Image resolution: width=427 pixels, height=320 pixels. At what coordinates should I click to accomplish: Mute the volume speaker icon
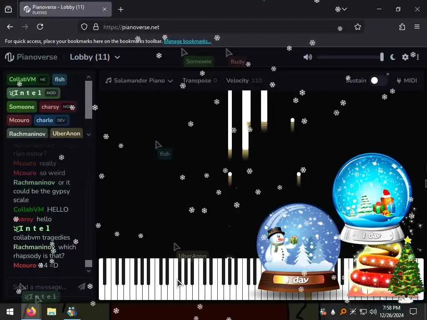coord(307,57)
